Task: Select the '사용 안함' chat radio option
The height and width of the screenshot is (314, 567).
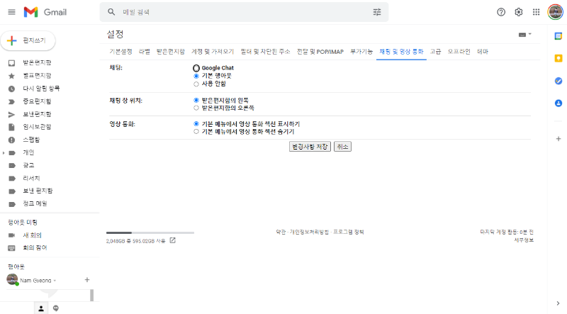Action: (x=196, y=84)
